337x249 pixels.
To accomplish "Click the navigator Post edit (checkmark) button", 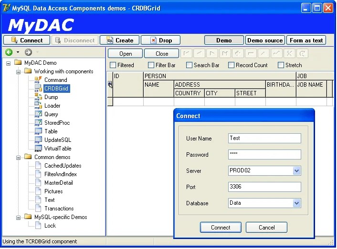I will coord(276,54).
